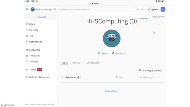Viewport: 190px width, 107px height.
Task: Click the + New repl button
Action: coord(40,17)
